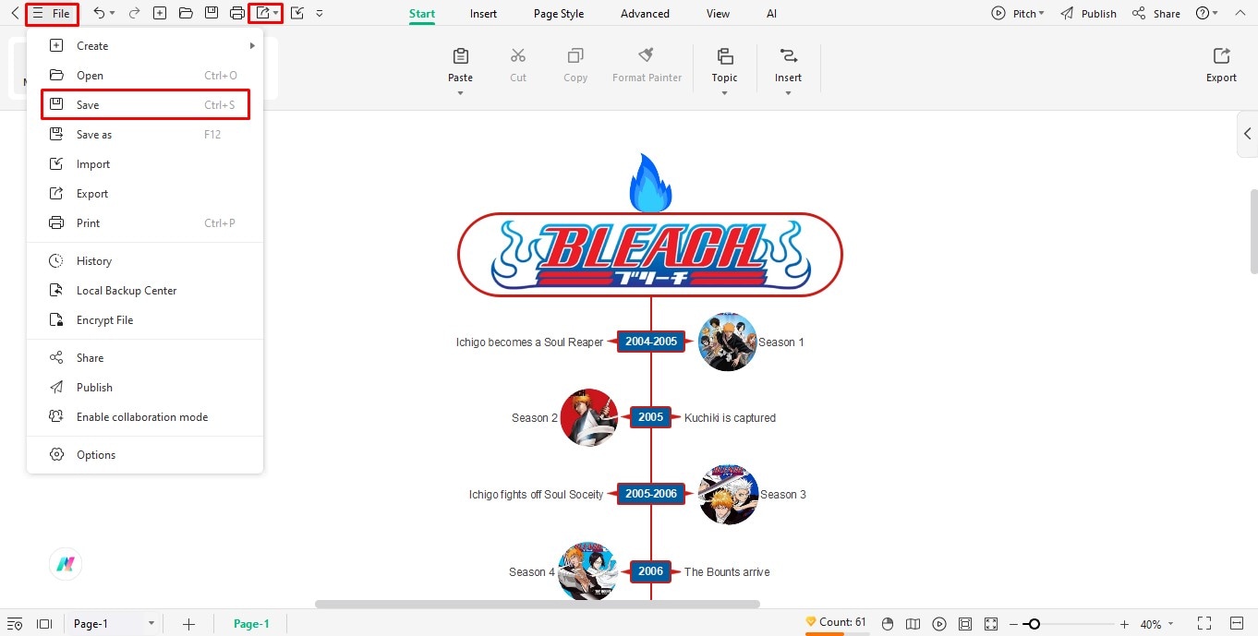Choose Publish in the File menu
1258x636 pixels.
[x=145, y=387]
